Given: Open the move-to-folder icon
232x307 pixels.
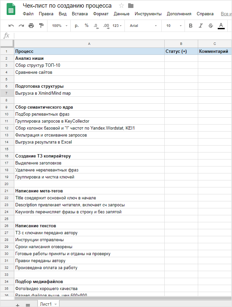Looking at the screenshot, I should [x=131, y=6].
